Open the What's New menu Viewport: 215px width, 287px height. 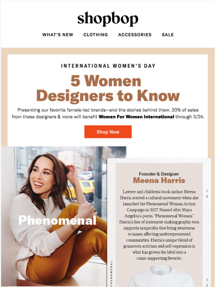pos(57,35)
